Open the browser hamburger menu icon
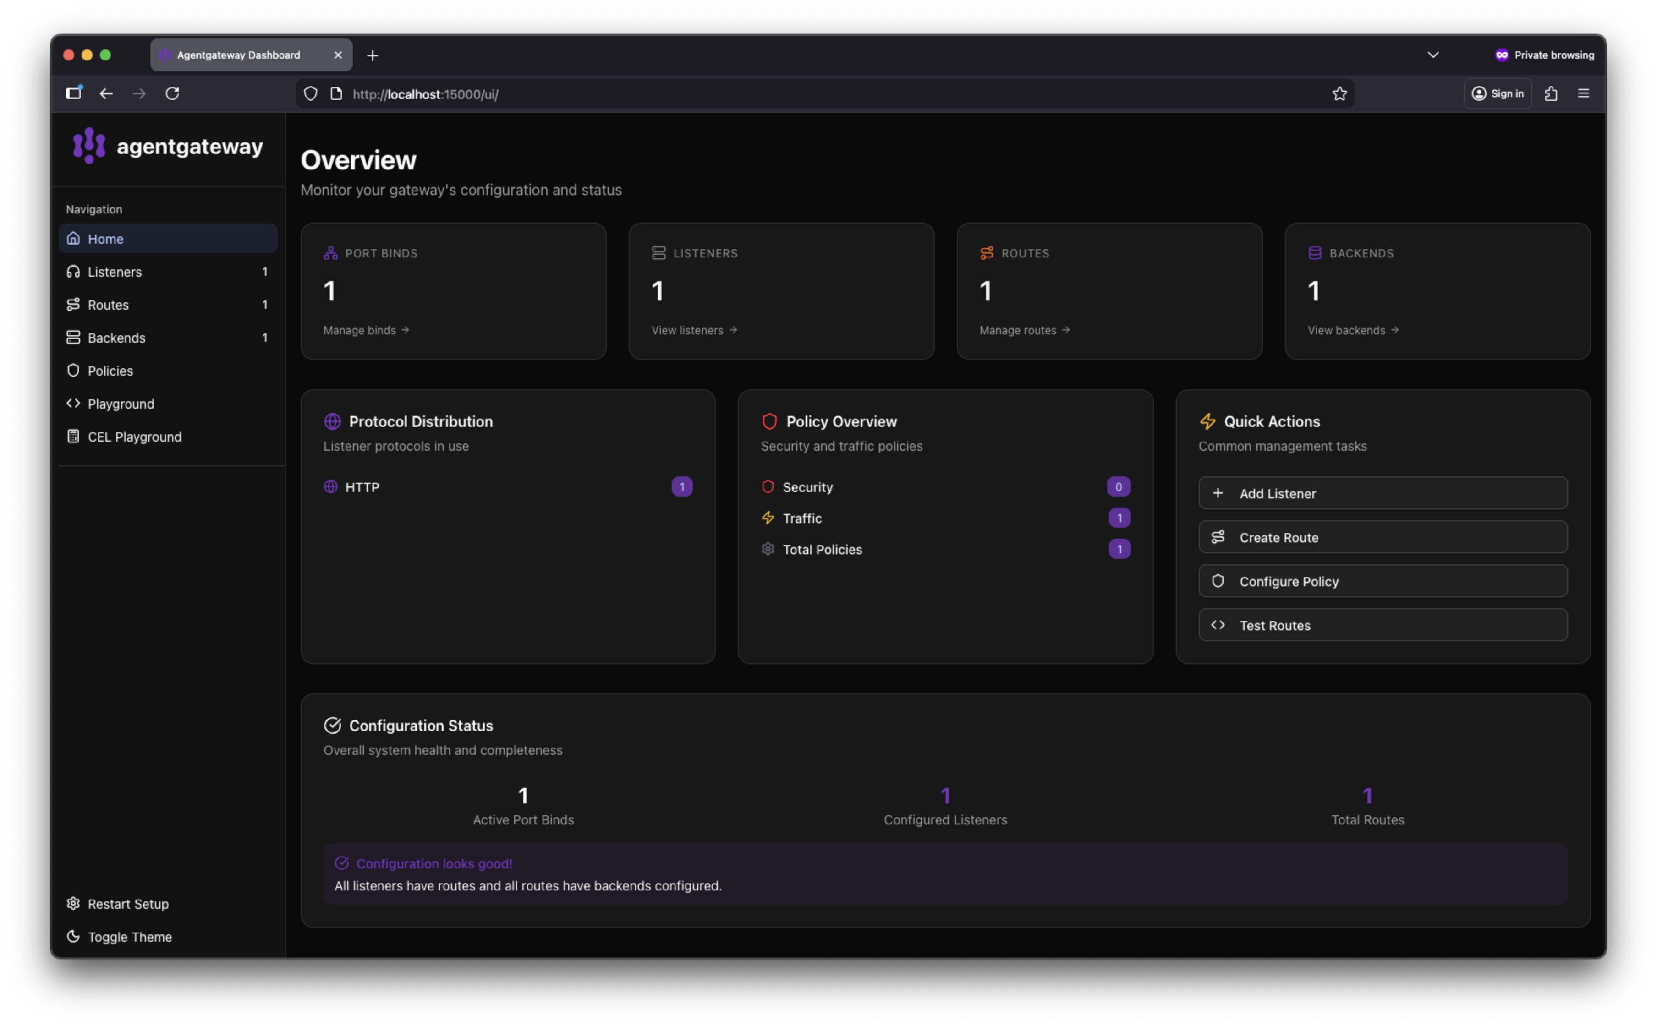The image size is (1657, 1026). tap(1583, 93)
